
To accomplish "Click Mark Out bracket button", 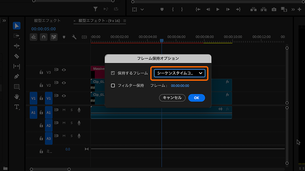I will (182, 9).
